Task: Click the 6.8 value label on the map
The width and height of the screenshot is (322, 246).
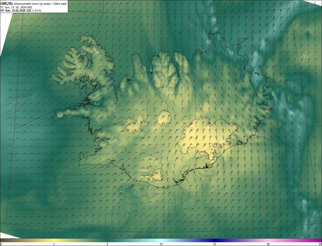Action: click(214, 19)
